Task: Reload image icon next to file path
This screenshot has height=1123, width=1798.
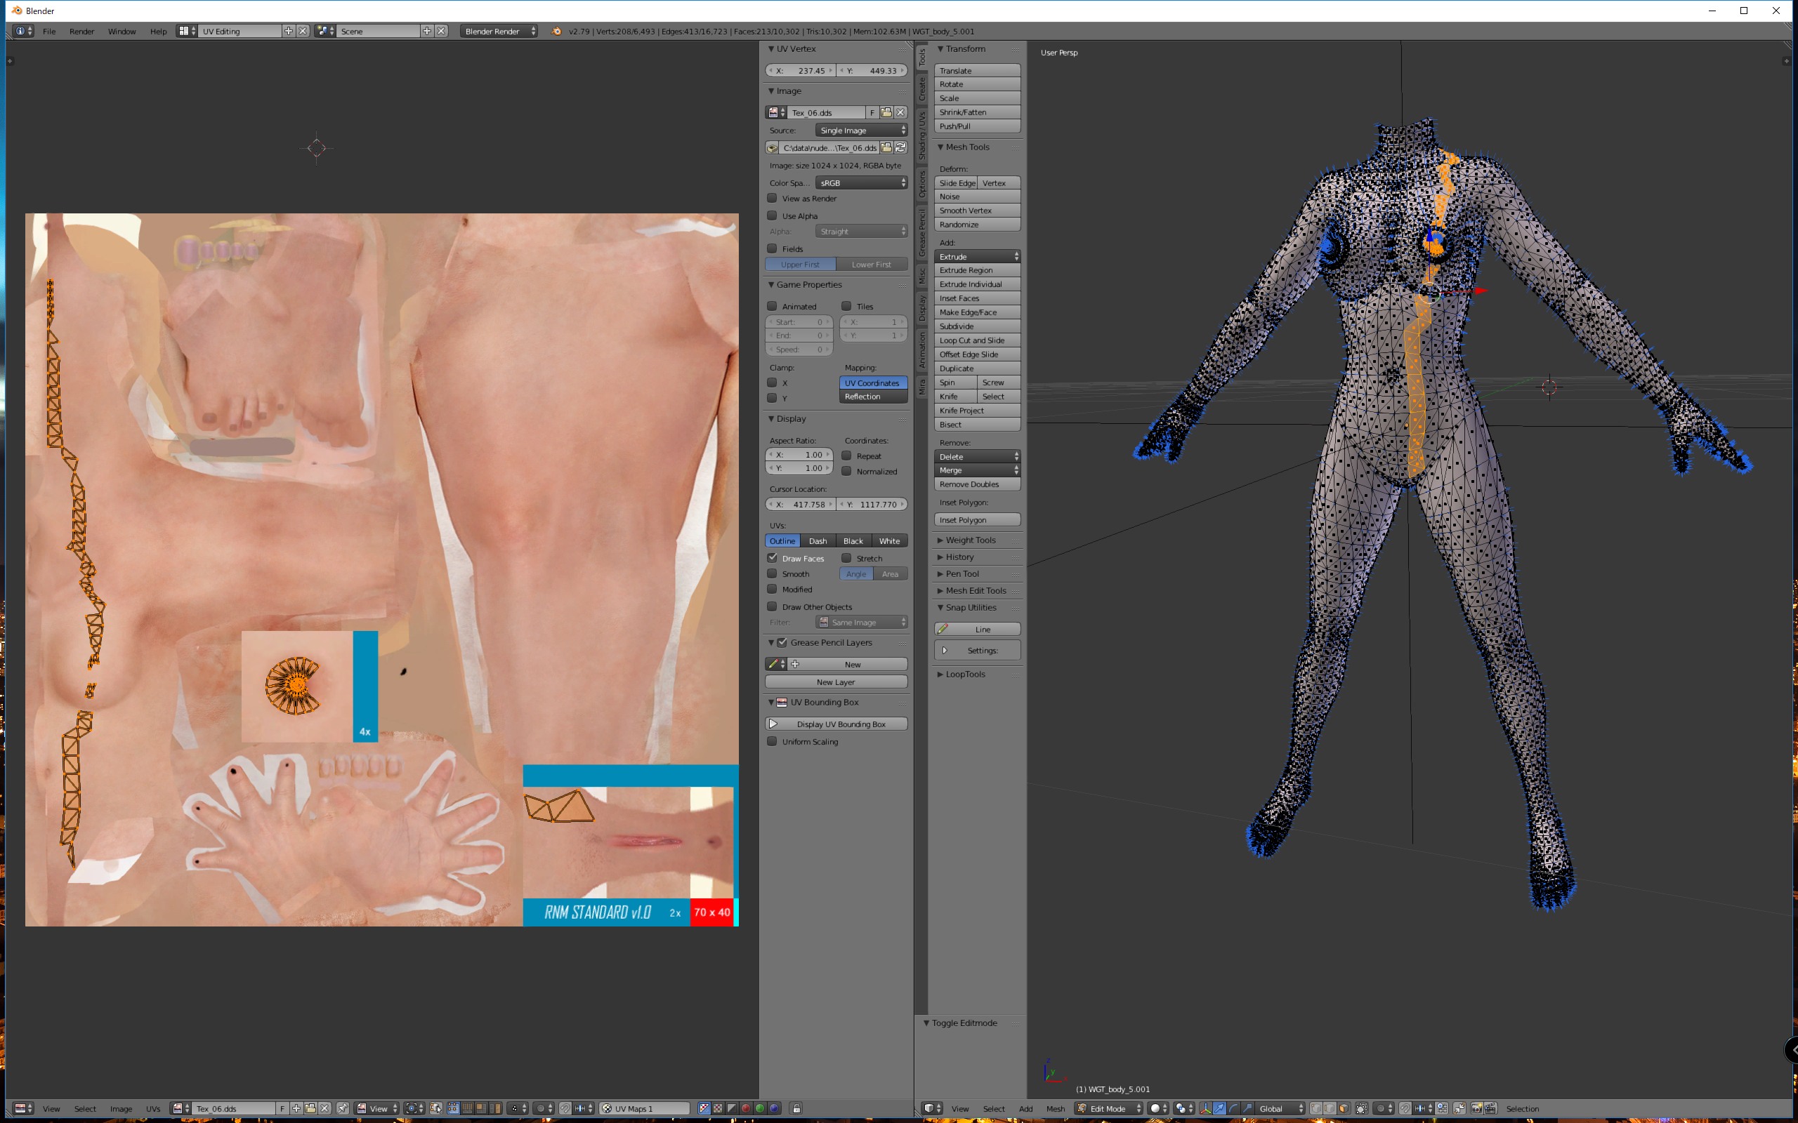Action: (900, 148)
